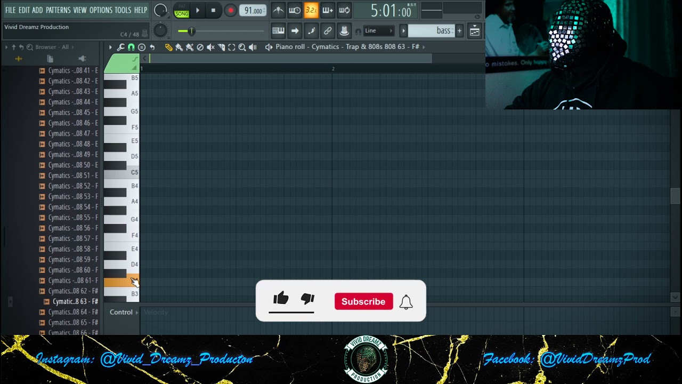682x384 pixels.
Task: Toggle typing keyboard to piano
Action: [x=278, y=31]
